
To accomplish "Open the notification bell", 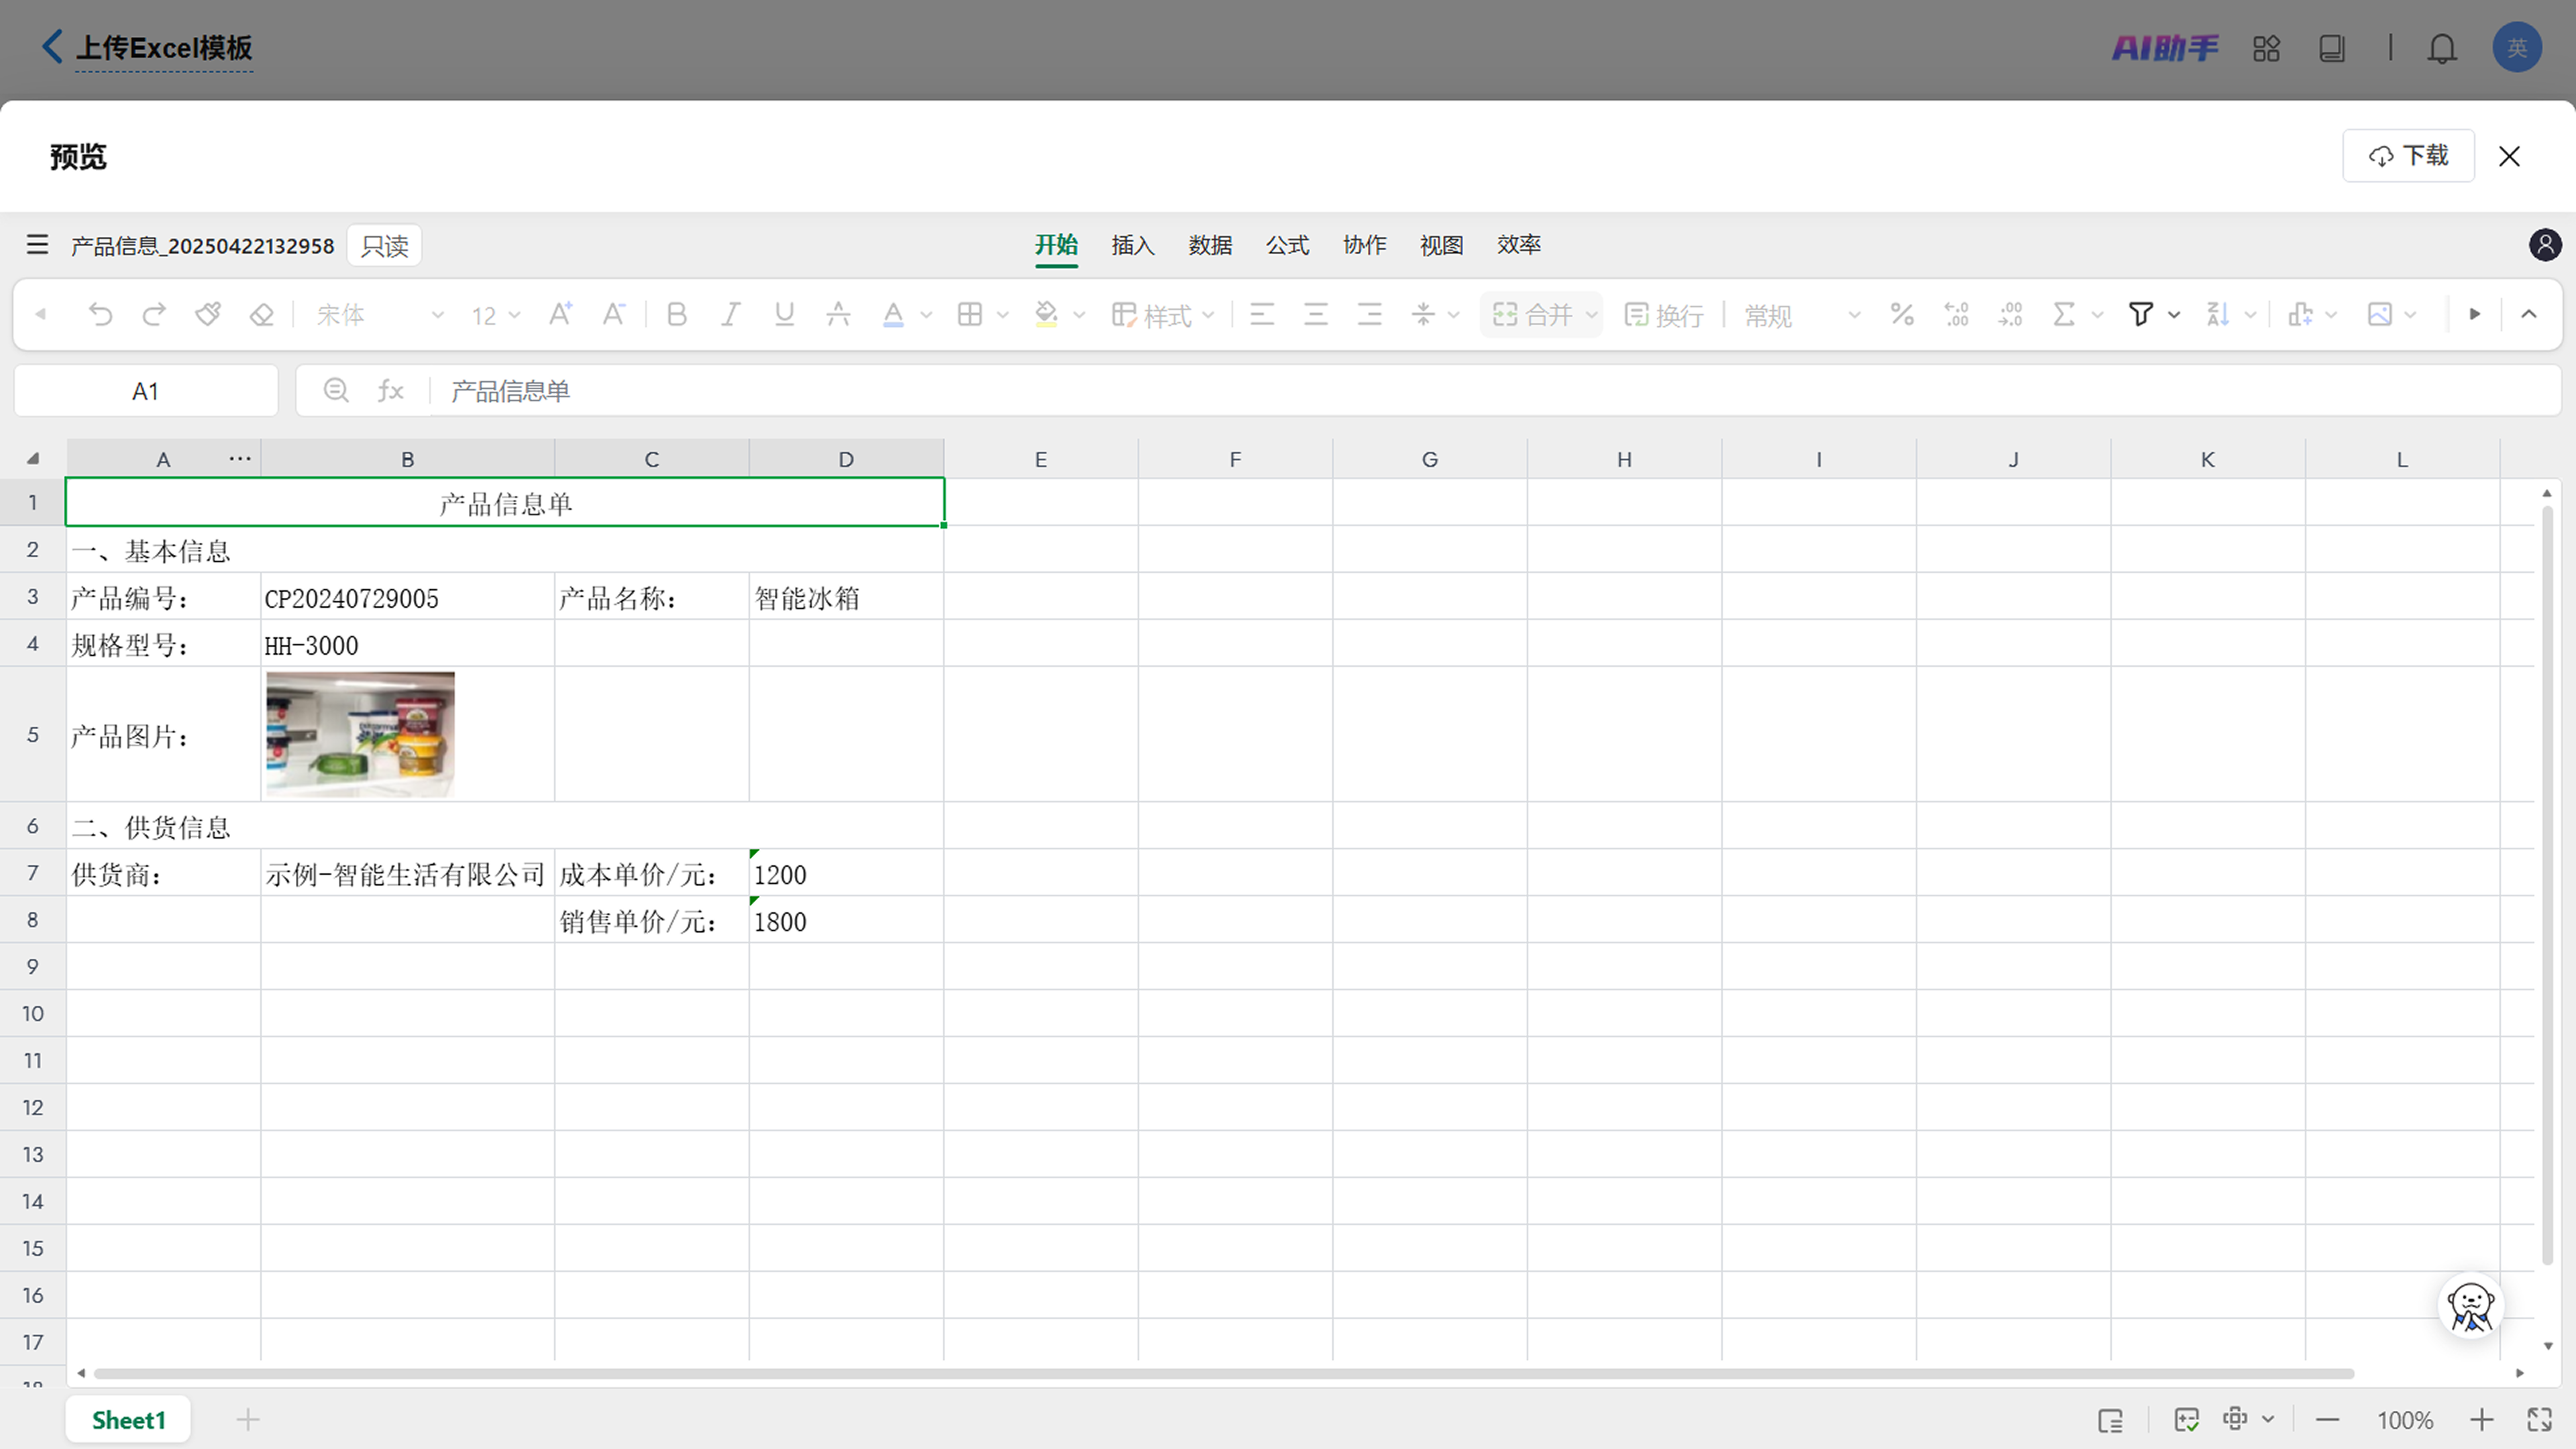I will 2442,48.
